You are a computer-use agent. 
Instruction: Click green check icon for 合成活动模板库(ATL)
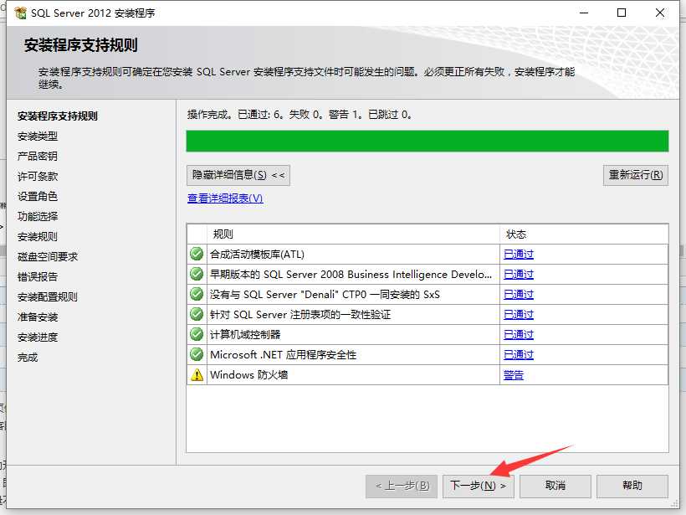tap(197, 254)
